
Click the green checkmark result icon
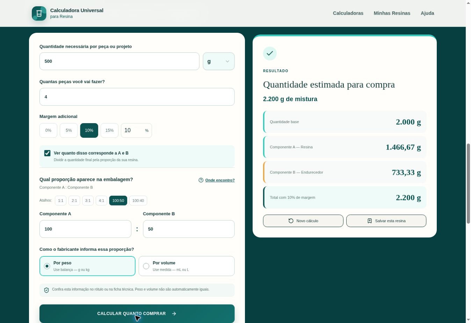[x=270, y=53]
